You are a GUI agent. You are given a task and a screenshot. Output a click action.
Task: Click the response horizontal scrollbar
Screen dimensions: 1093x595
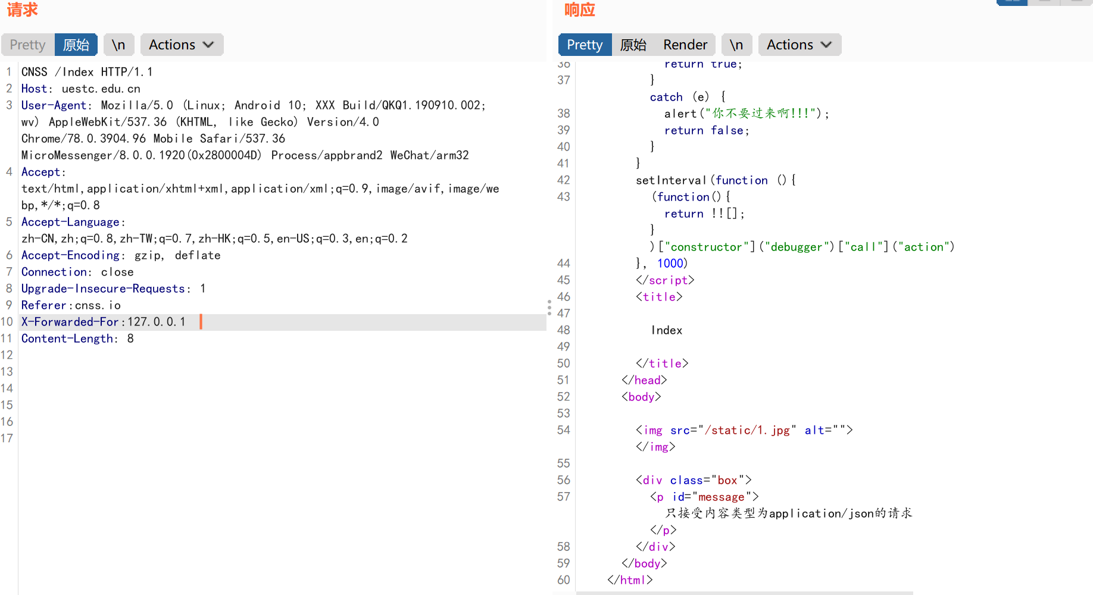point(744,593)
